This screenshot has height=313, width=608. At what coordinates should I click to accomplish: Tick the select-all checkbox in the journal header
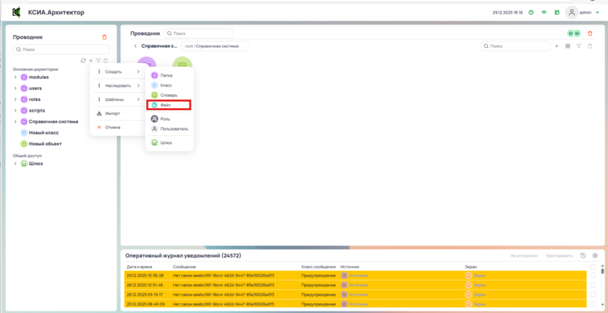click(x=592, y=267)
